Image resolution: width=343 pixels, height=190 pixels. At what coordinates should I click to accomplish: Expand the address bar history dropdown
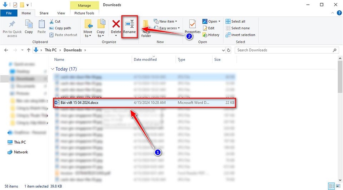223,50
